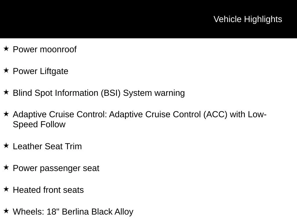The height and width of the screenshot is (223, 297).
Task: Click the star next to Power Liftgate
Action: pos(6,70)
